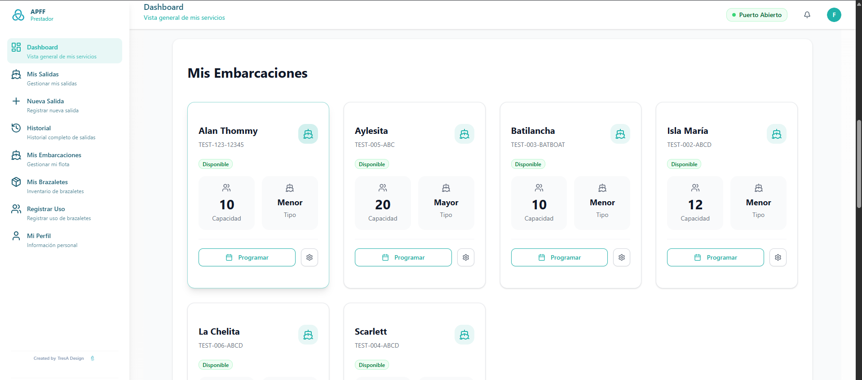Click Programar on Batilancha card
This screenshot has width=862, height=380.
559,257
